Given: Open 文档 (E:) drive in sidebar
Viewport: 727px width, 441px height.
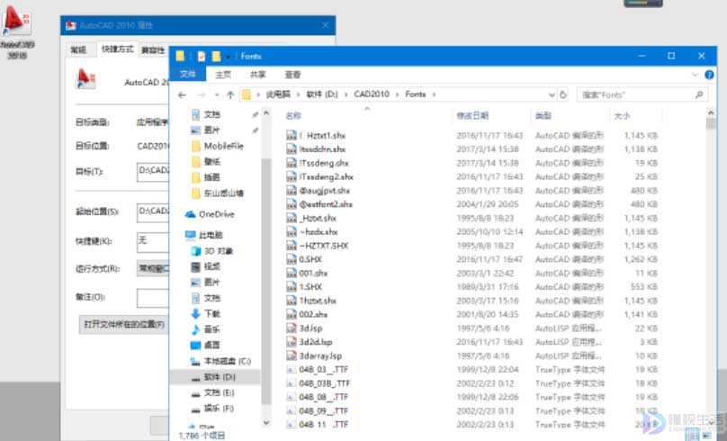Looking at the screenshot, I should [219, 392].
